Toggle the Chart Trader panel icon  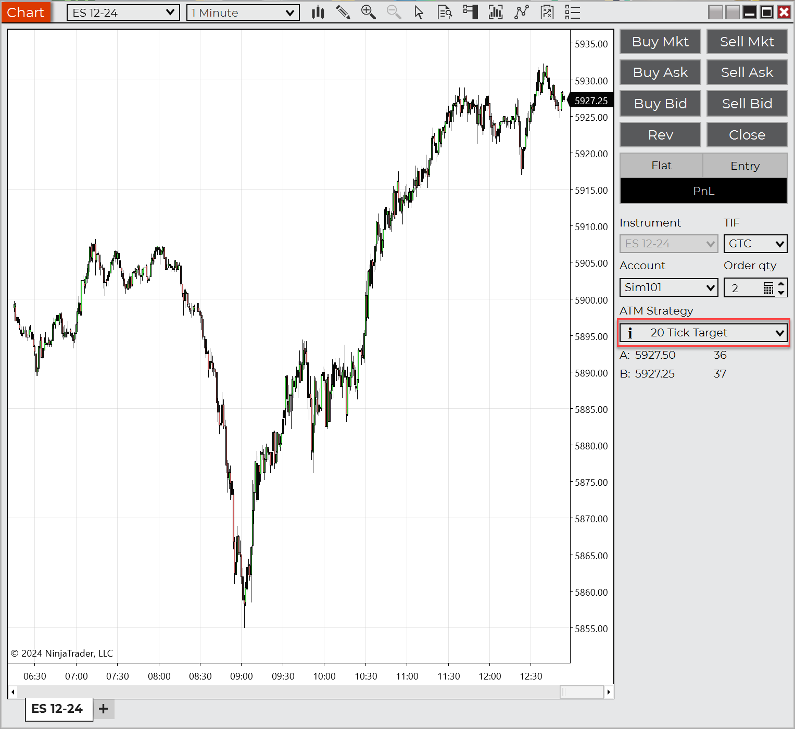click(x=471, y=12)
